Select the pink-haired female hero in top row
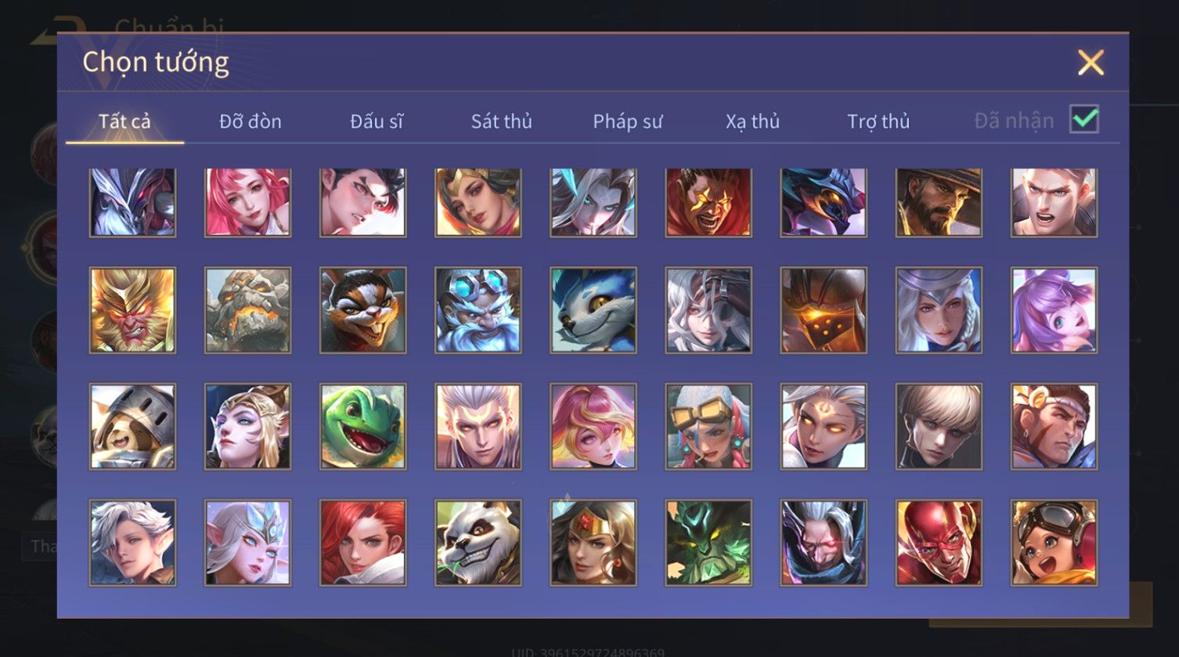 tap(248, 202)
